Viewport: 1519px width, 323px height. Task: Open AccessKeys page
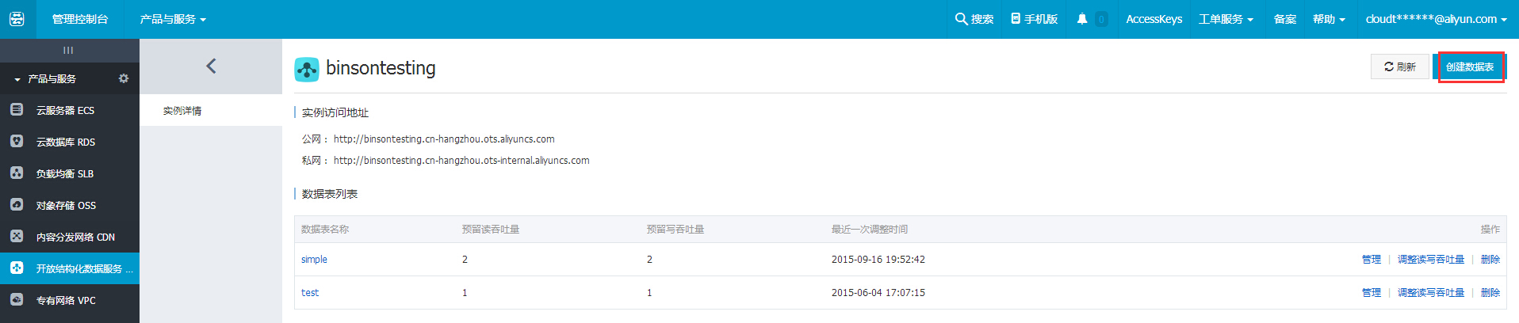[x=1154, y=19]
